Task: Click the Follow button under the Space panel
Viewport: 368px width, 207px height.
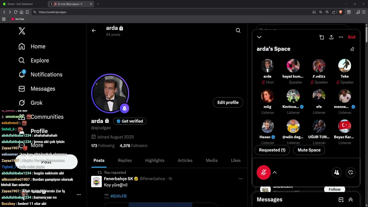Action: (335, 189)
